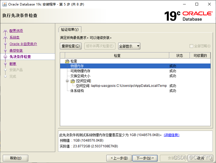Jump to the 系统类 step link
Image resolution: width=216 pixels, height=163 pixels.
(x=15, y=37)
